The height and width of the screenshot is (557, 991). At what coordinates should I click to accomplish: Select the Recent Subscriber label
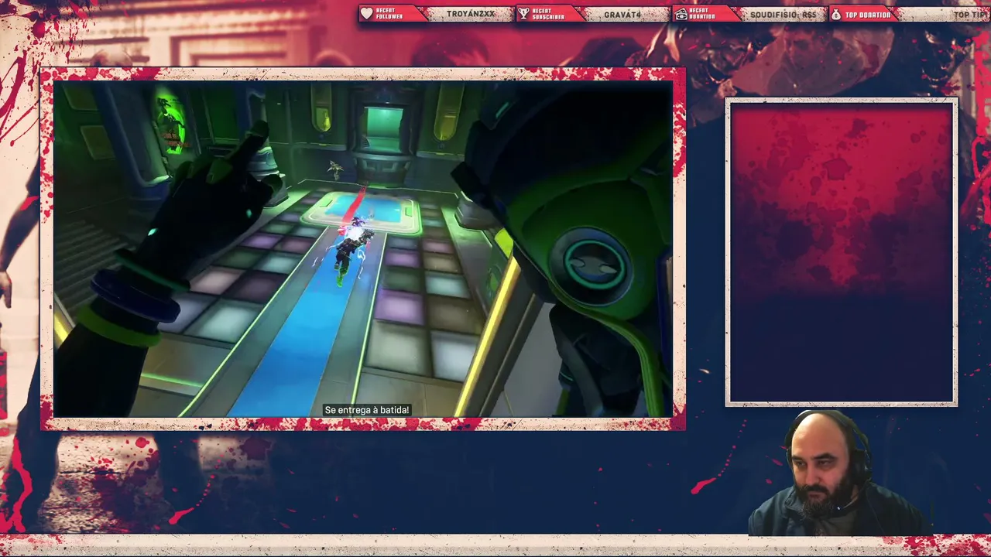pos(547,14)
